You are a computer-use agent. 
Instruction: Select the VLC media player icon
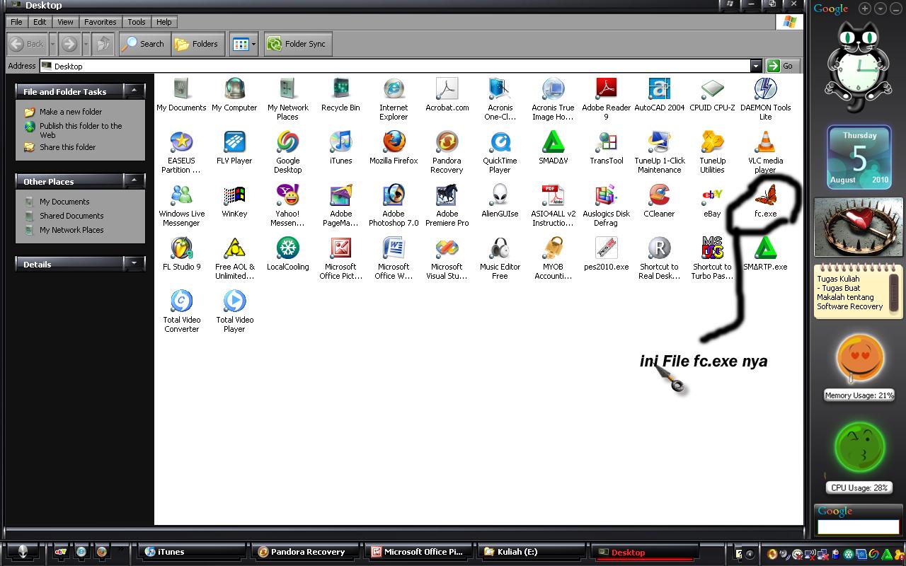click(x=765, y=142)
